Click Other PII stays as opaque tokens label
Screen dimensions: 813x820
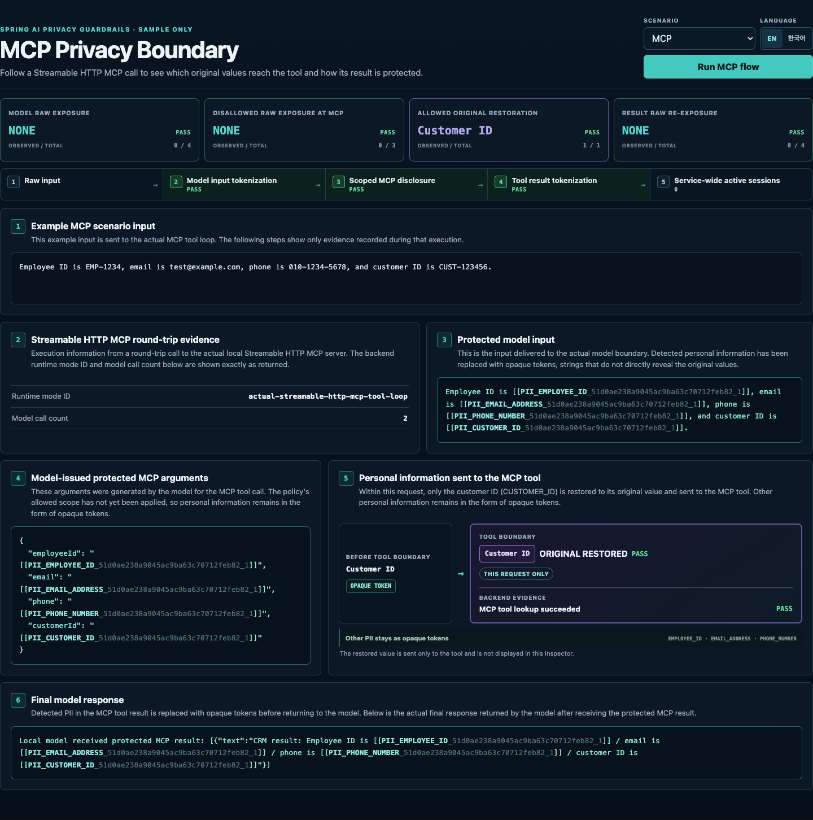(397, 639)
